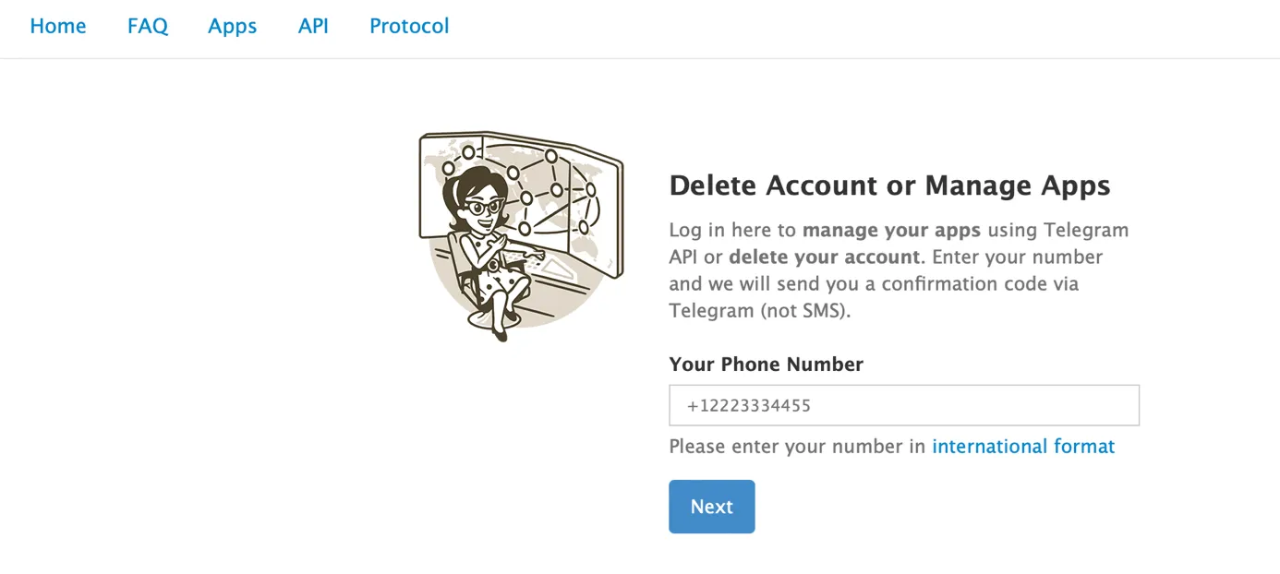Open the Home navigation link

click(58, 26)
